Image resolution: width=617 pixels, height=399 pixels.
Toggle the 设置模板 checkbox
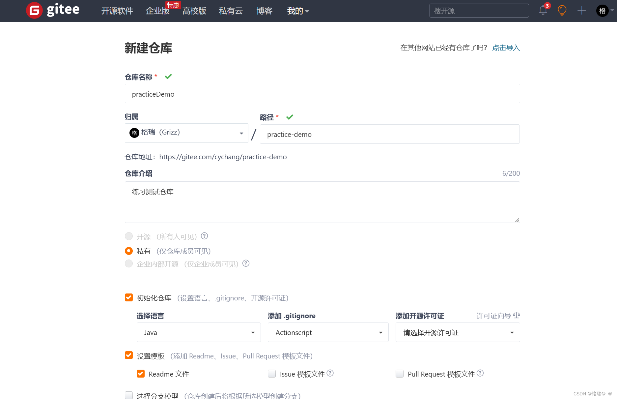pyautogui.click(x=129, y=355)
